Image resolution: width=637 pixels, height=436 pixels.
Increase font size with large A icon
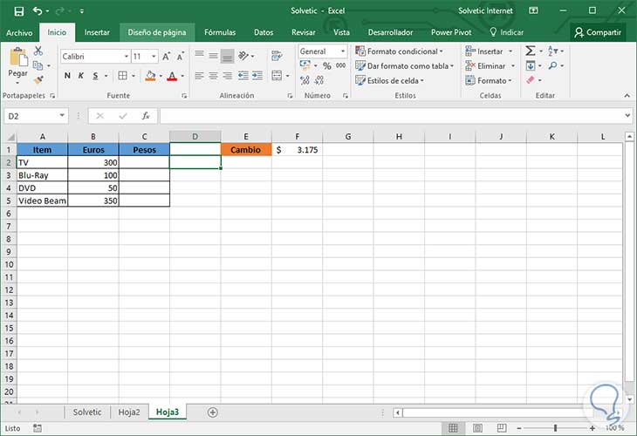[166, 57]
